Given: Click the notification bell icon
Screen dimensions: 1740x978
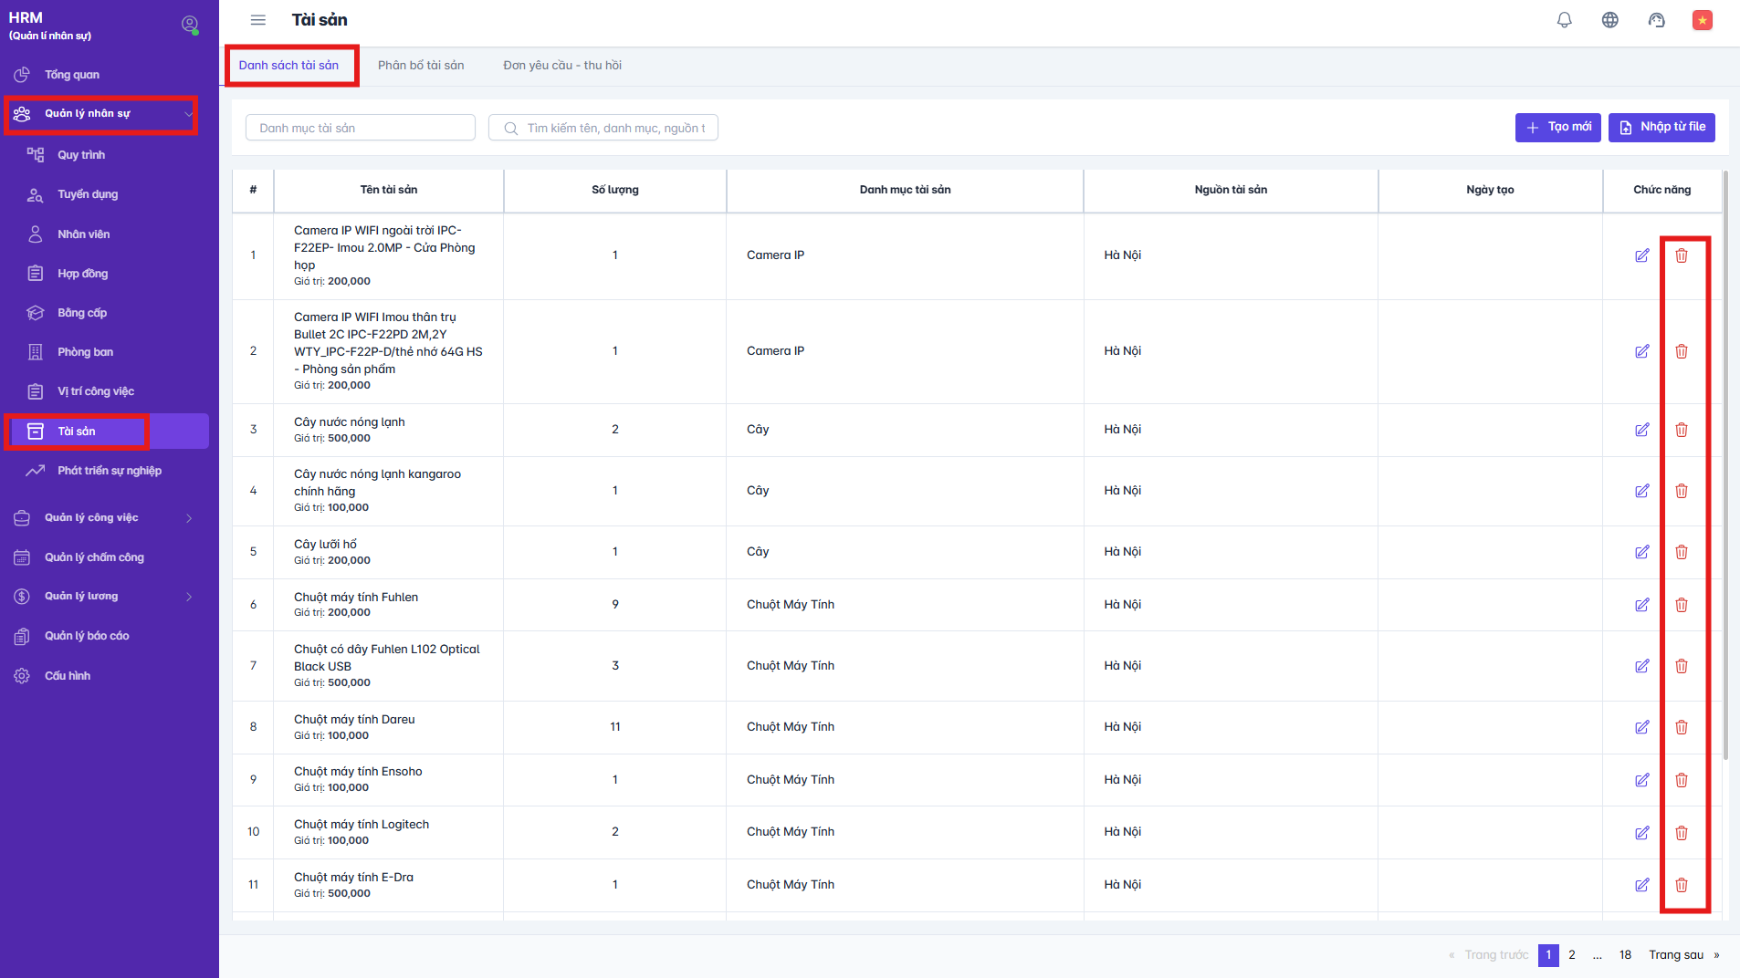Looking at the screenshot, I should 1565,20.
